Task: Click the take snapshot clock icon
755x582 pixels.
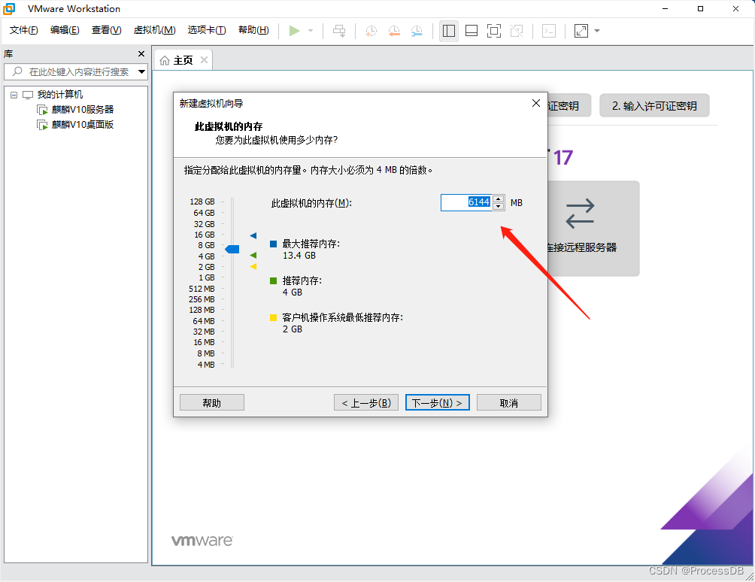Action: pyautogui.click(x=371, y=31)
